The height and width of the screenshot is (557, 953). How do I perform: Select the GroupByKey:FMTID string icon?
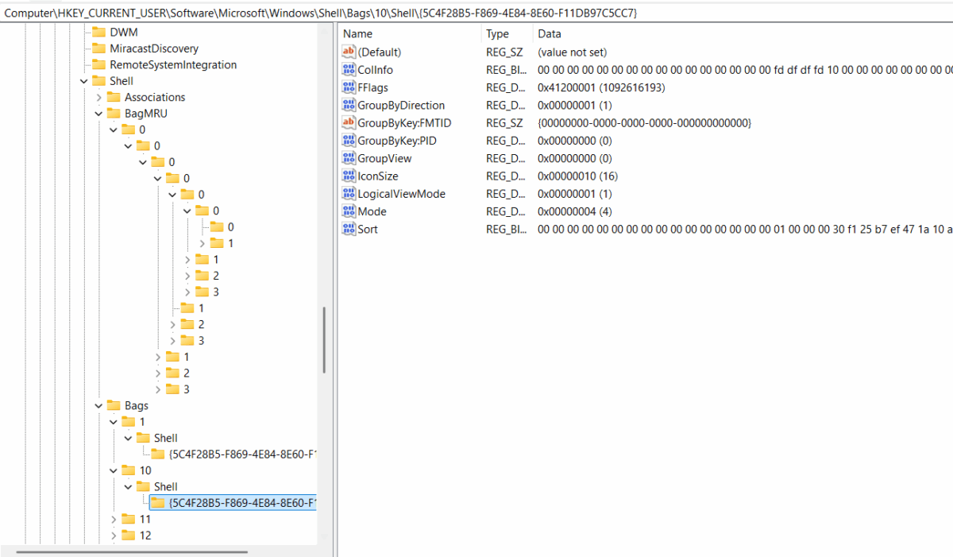(x=348, y=122)
